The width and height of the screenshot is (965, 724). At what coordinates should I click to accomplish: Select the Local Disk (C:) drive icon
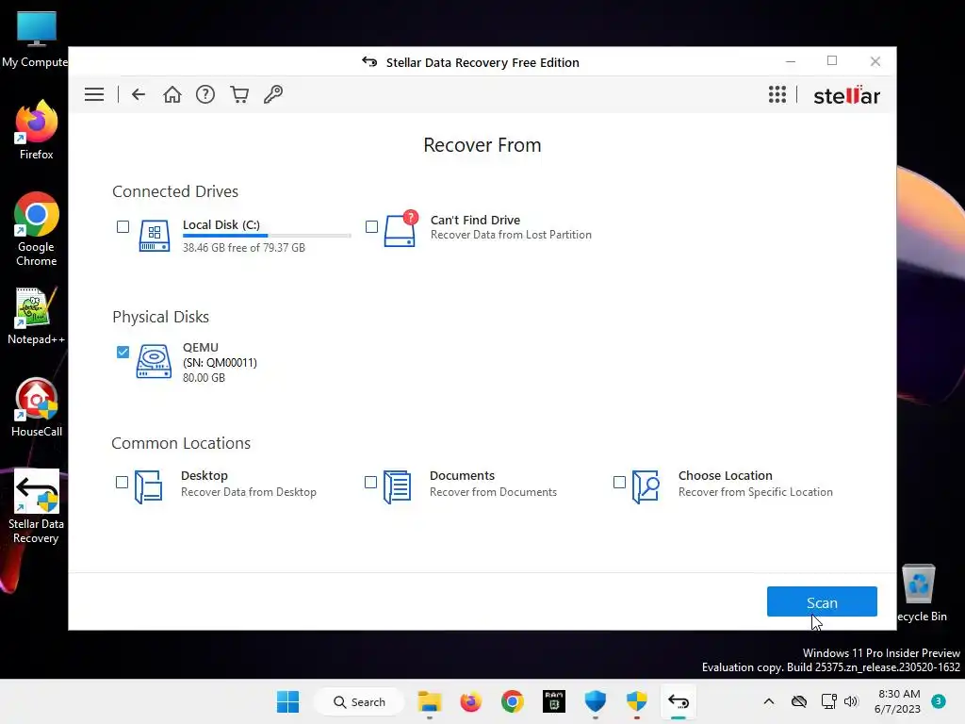155,236
